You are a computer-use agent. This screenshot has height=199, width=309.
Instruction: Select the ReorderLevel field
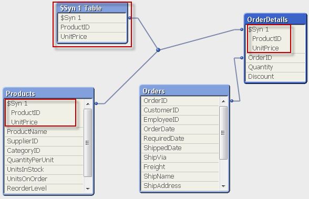[x=44, y=188]
